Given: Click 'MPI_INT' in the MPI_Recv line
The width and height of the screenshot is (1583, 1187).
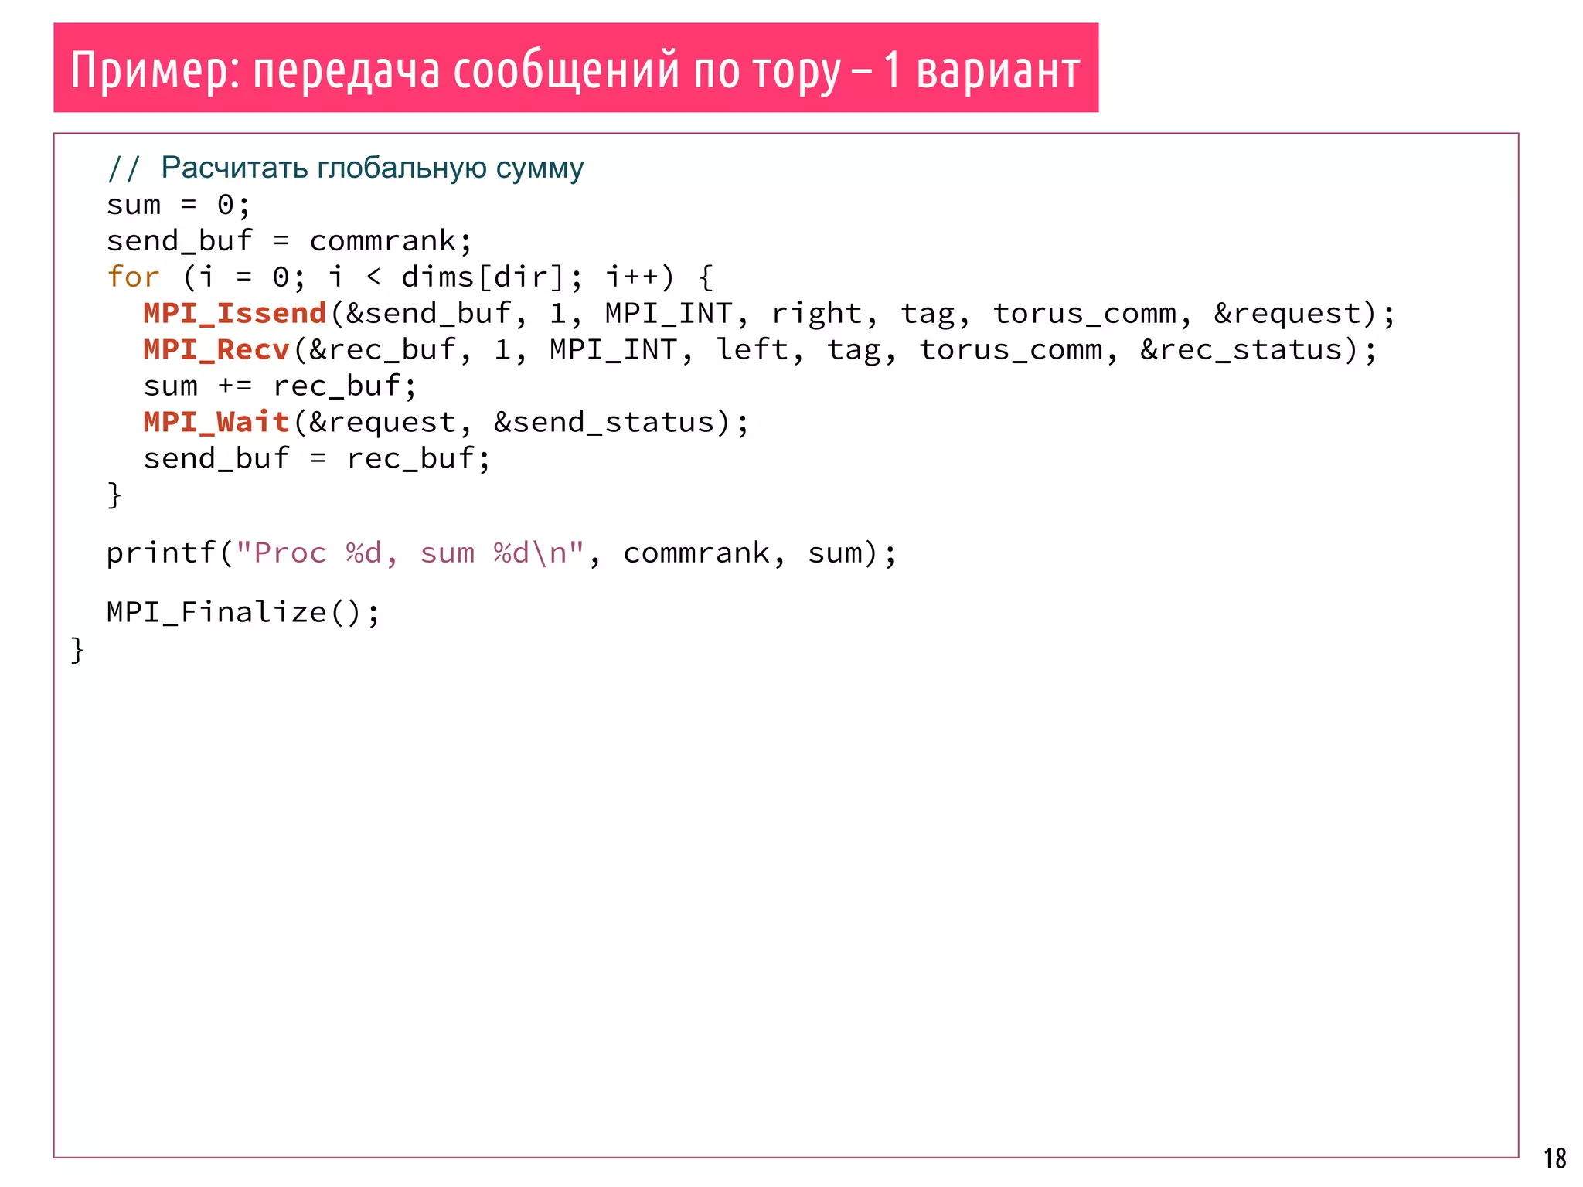Looking at the screenshot, I should 613,349.
